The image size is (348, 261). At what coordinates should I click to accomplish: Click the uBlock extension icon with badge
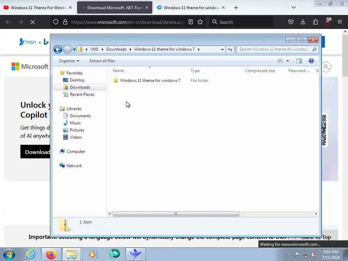pyautogui.click(x=328, y=21)
